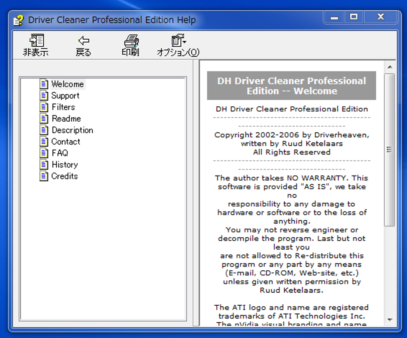The height and width of the screenshot is (338, 407).
Task: Open the Support topic
Action: (65, 95)
